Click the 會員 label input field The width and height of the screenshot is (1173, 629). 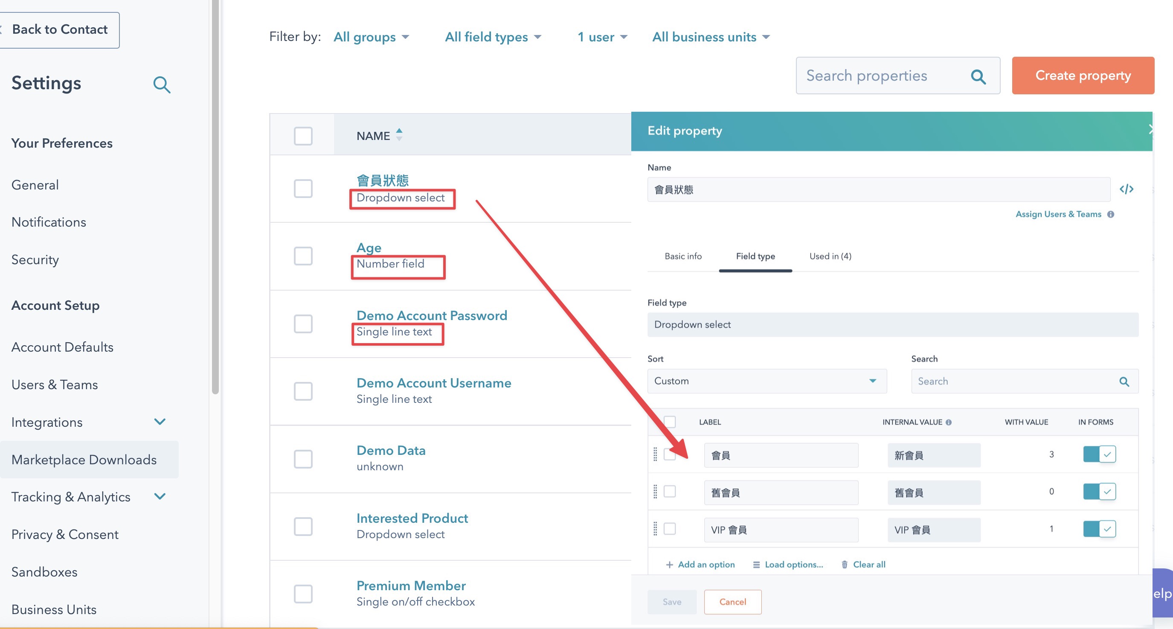(x=781, y=455)
